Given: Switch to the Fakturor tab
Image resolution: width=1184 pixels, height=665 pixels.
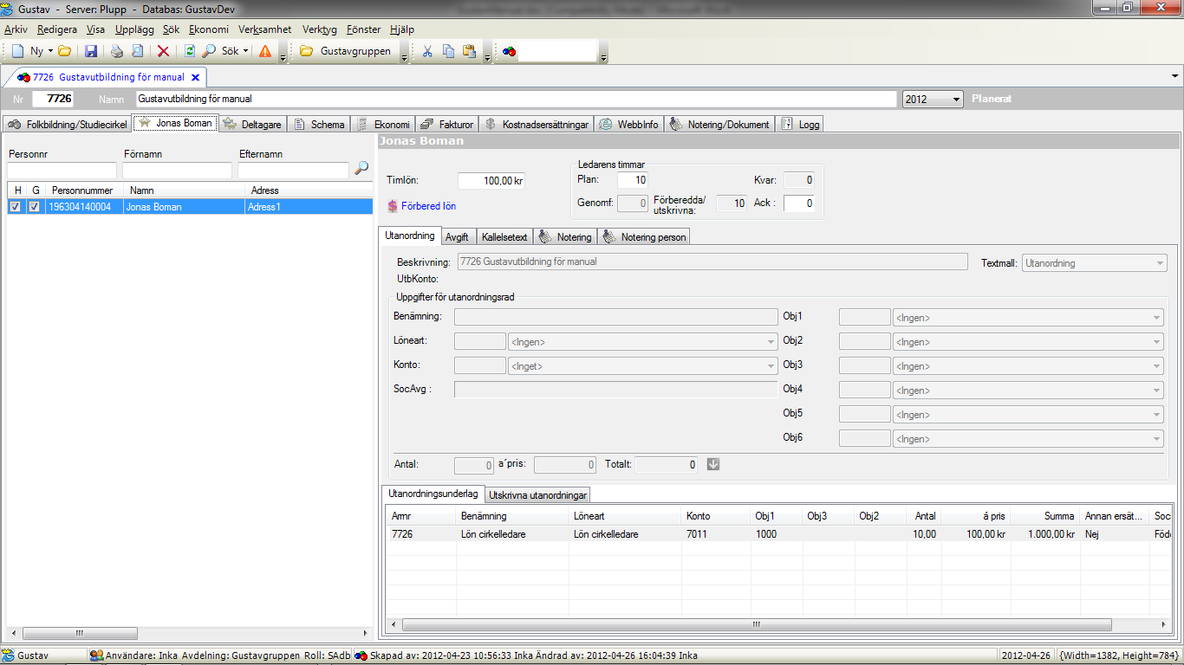Looking at the screenshot, I should [447, 125].
